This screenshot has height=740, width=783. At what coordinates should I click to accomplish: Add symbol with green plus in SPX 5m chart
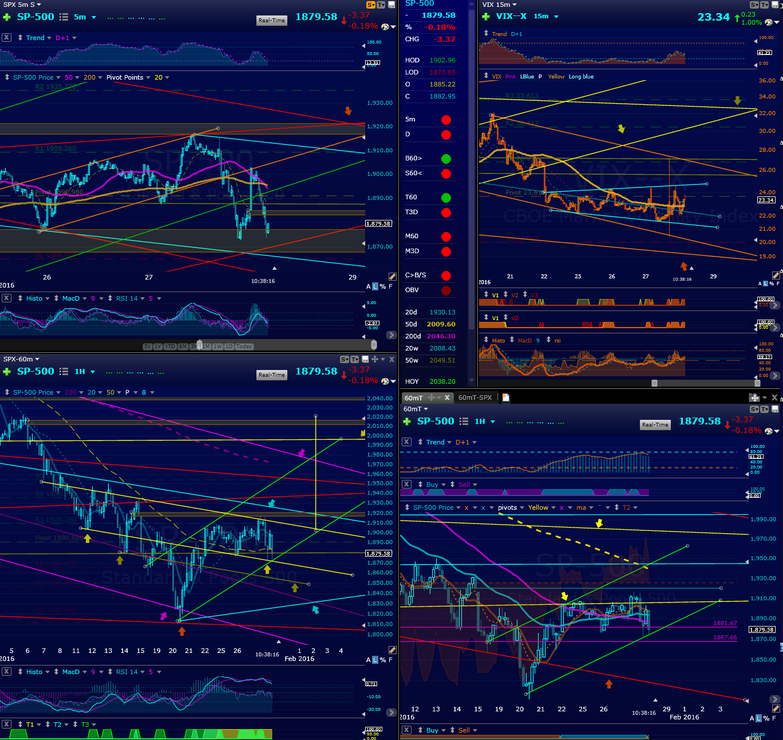pyautogui.click(x=7, y=17)
